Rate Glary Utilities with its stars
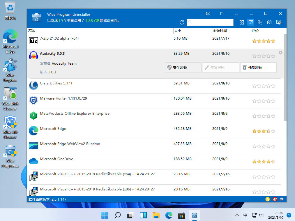The width and height of the screenshot is (295, 221). click(264, 86)
